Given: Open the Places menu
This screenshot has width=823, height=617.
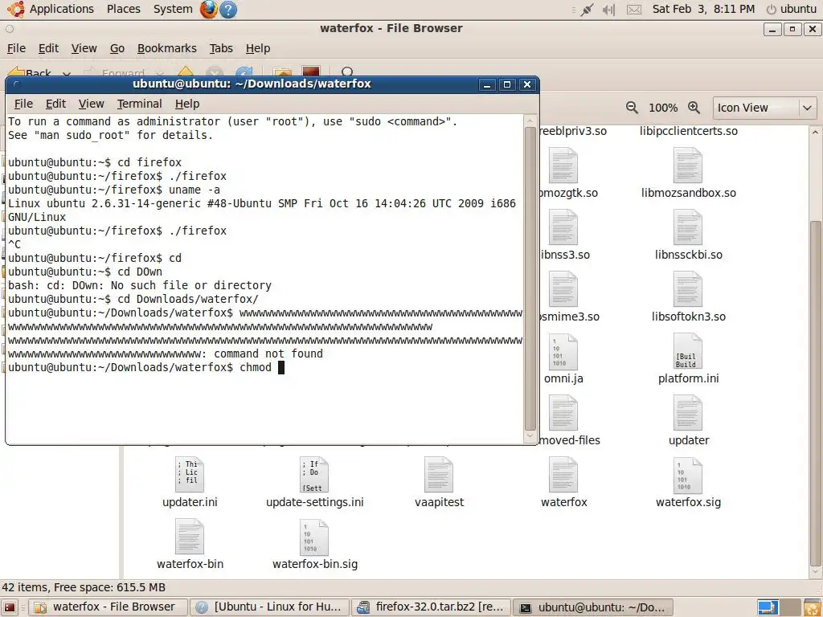Looking at the screenshot, I should point(123,9).
